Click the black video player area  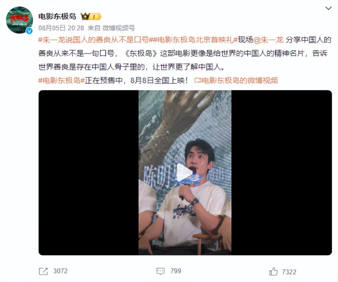(x=185, y=172)
